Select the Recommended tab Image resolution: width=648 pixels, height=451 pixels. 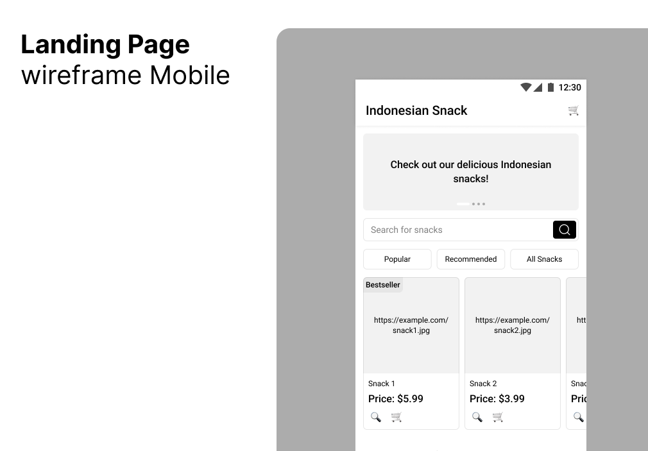pyautogui.click(x=471, y=259)
